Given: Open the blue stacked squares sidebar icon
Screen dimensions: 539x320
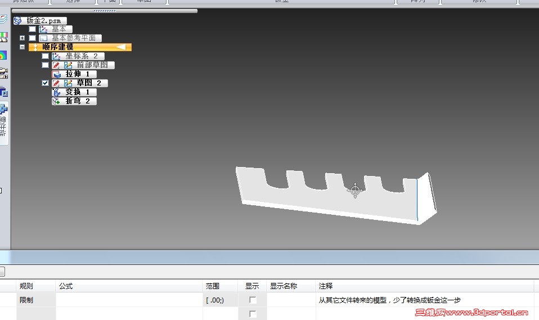Looking at the screenshot, I should 4,92.
